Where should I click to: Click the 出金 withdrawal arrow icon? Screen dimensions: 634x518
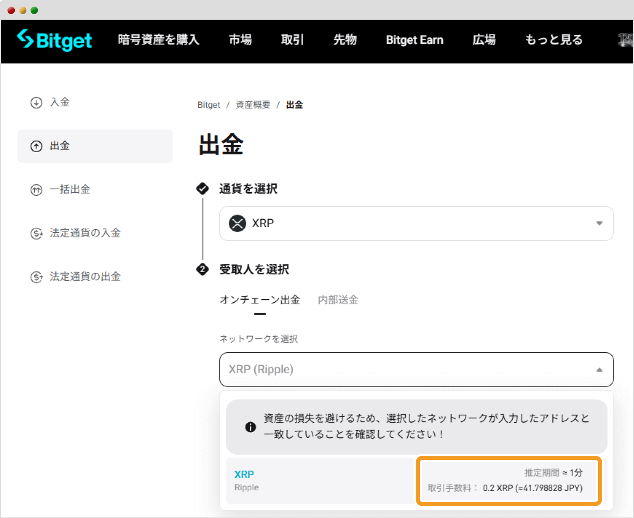pyautogui.click(x=36, y=146)
